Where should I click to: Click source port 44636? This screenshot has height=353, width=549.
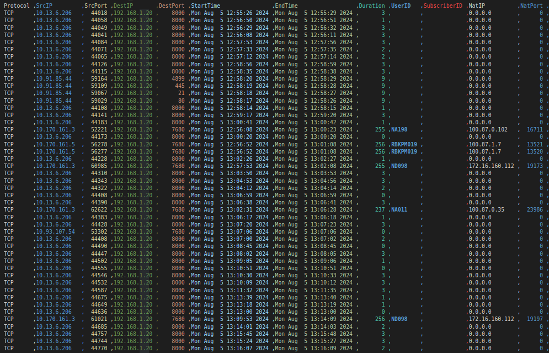tap(99, 312)
